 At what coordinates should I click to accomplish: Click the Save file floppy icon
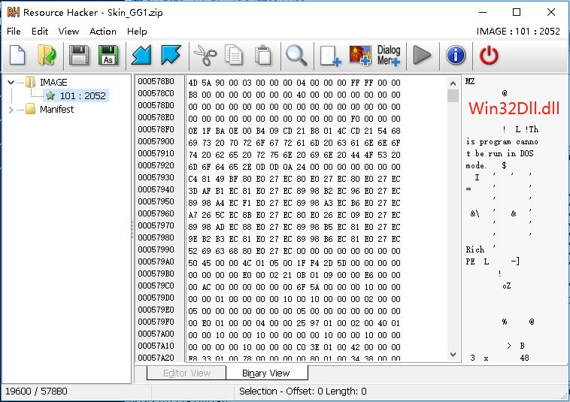[79, 55]
